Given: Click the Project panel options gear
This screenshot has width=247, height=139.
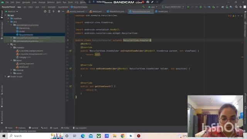Looking at the screenshot, I should coord(59,11).
